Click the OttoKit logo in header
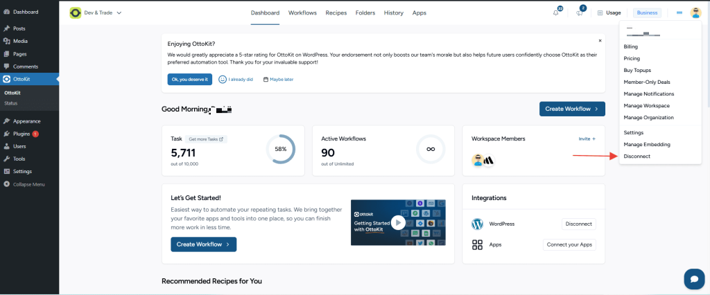Screen dimensions: 710x295 click(75, 12)
